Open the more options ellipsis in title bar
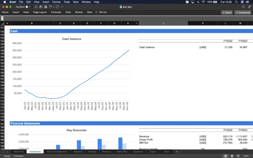The height and width of the screenshot is (158, 253). 62,7
